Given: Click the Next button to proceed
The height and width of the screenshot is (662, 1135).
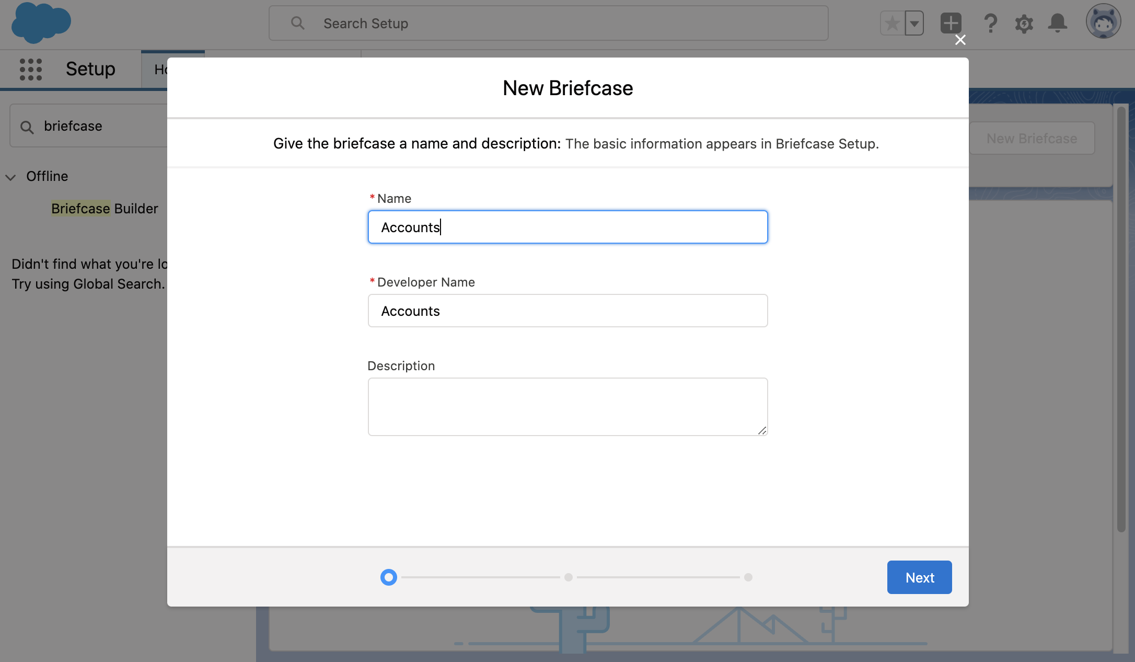Looking at the screenshot, I should pyautogui.click(x=919, y=577).
